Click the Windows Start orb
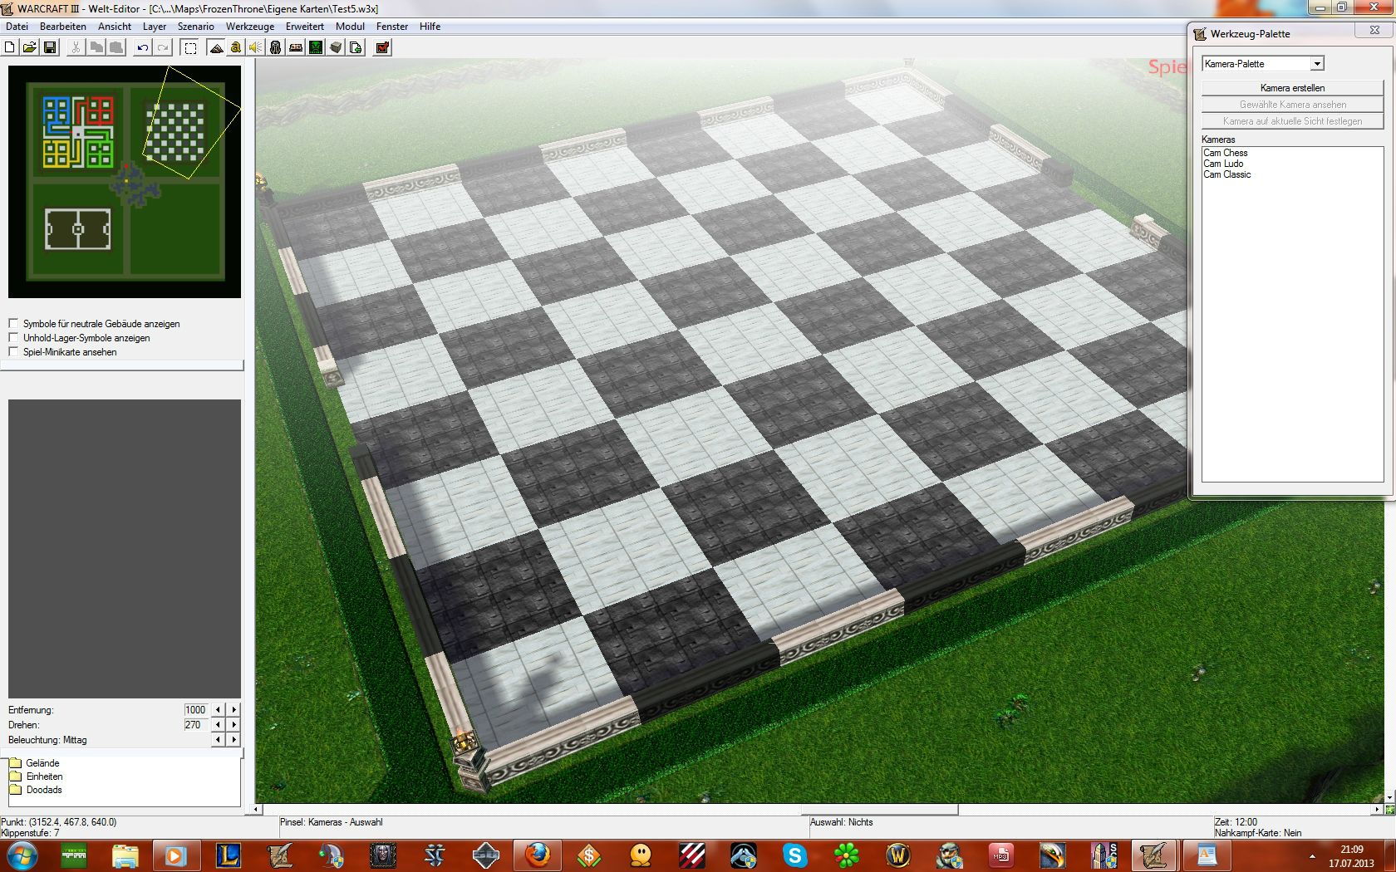The width and height of the screenshot is (1396, 872). tap(22, 855)
